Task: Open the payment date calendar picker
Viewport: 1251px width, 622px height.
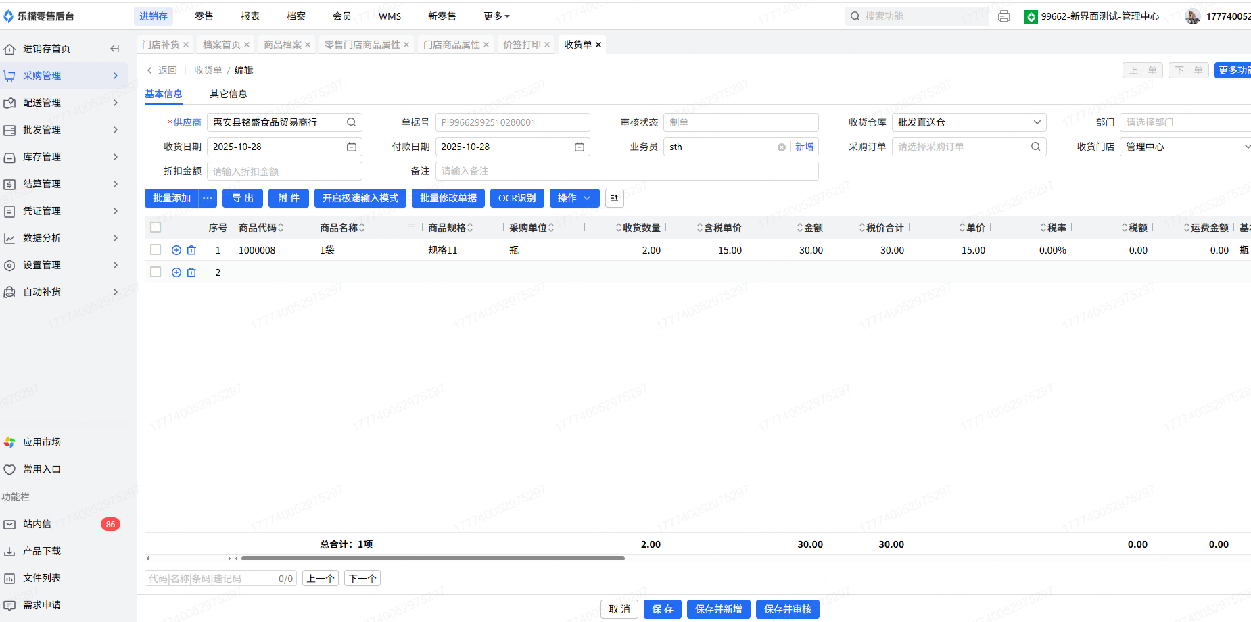Action: (x=580, y=147)
